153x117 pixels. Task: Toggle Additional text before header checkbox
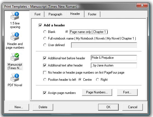pos(45,58)
